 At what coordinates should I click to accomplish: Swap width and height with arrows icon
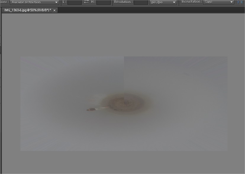[x=86, y=2]
